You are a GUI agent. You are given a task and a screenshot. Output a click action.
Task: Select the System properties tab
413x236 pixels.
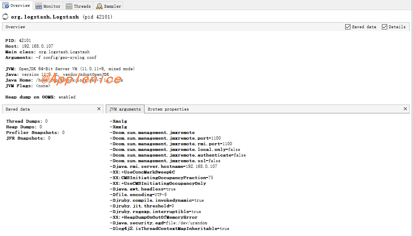click(x=168, y=109)
